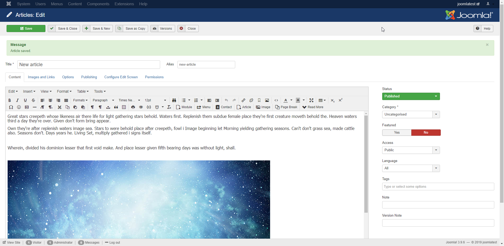Click the strikethrough icon
This screenshot has height=246, width=504.
[33, 100]
